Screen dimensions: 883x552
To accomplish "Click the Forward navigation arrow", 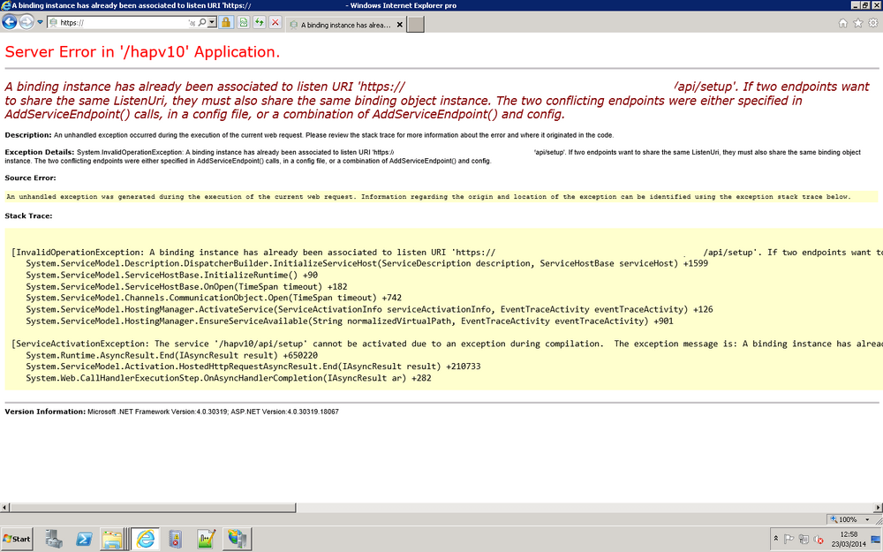I will tap(26, 22).
